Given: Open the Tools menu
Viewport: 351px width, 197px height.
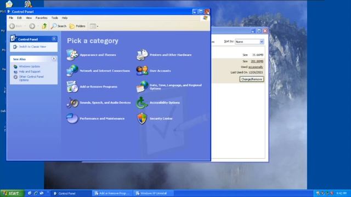Looking at the screenshot, I should tap(55, 18).
